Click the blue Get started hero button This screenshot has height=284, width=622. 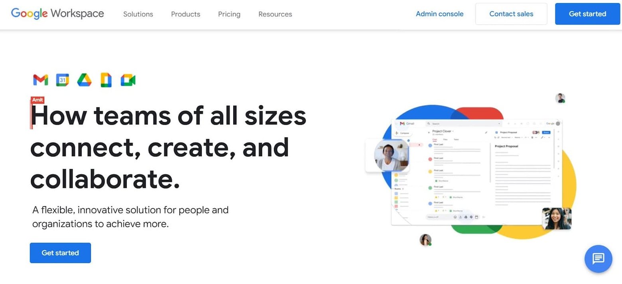60,253
